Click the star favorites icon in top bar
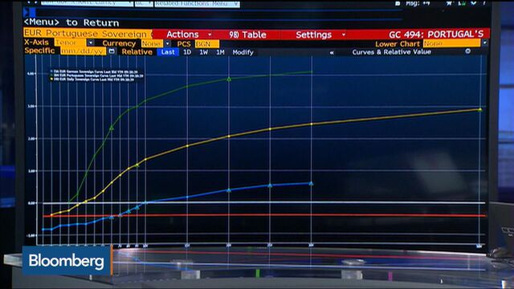 tap(449, 3)
